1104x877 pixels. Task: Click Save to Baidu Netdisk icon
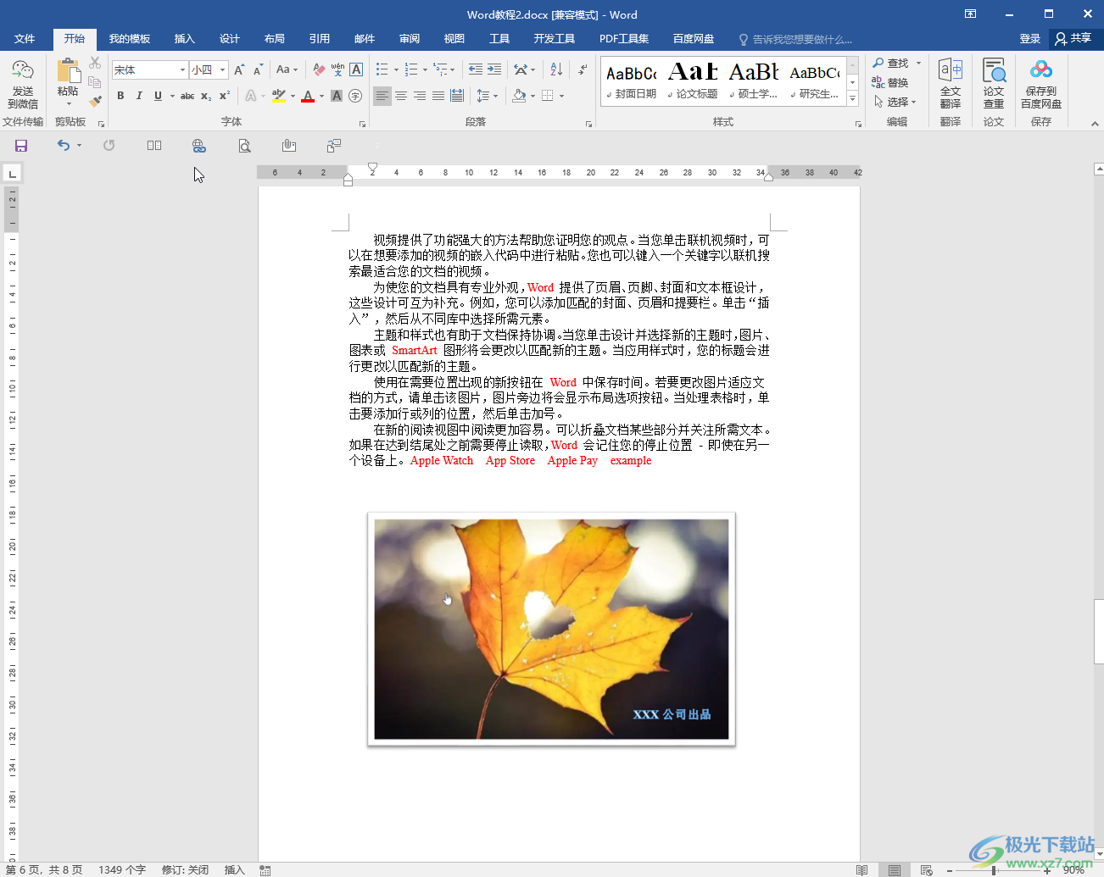point(1041,85)
